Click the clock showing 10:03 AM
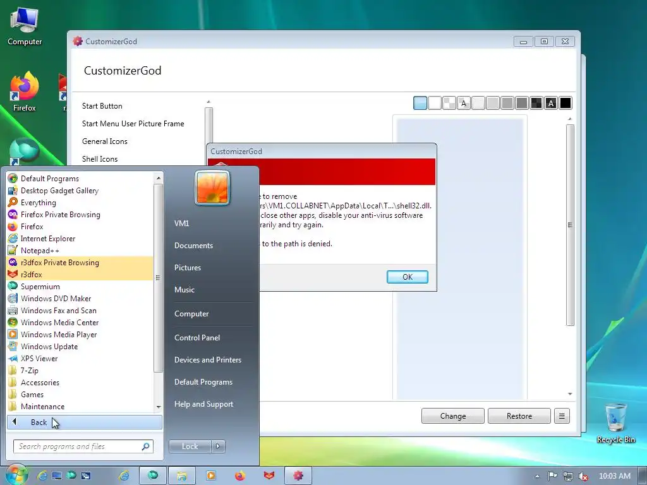The width and height of the screenshot is (647, 485). pos(614,476)
